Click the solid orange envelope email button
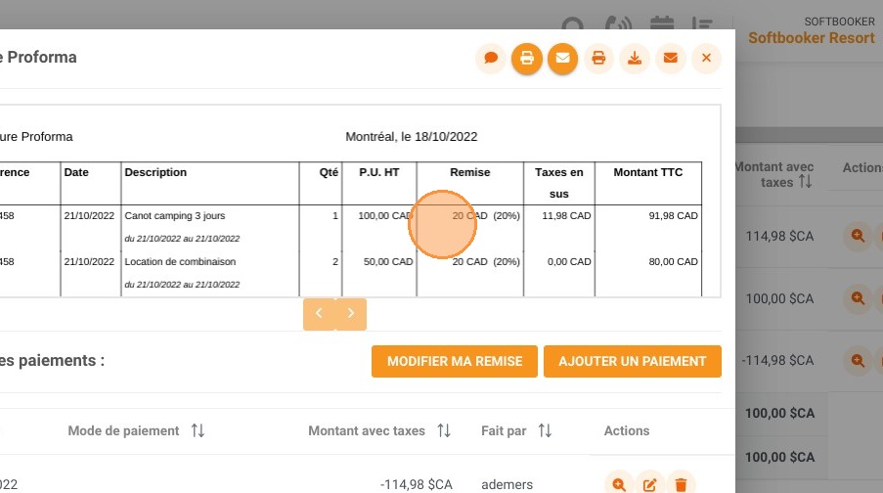The height and width of the screenshot is (493, 883). 562,58
